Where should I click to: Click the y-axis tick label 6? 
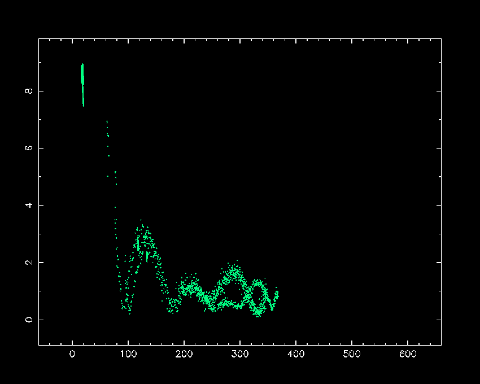(x=29, y=148)
